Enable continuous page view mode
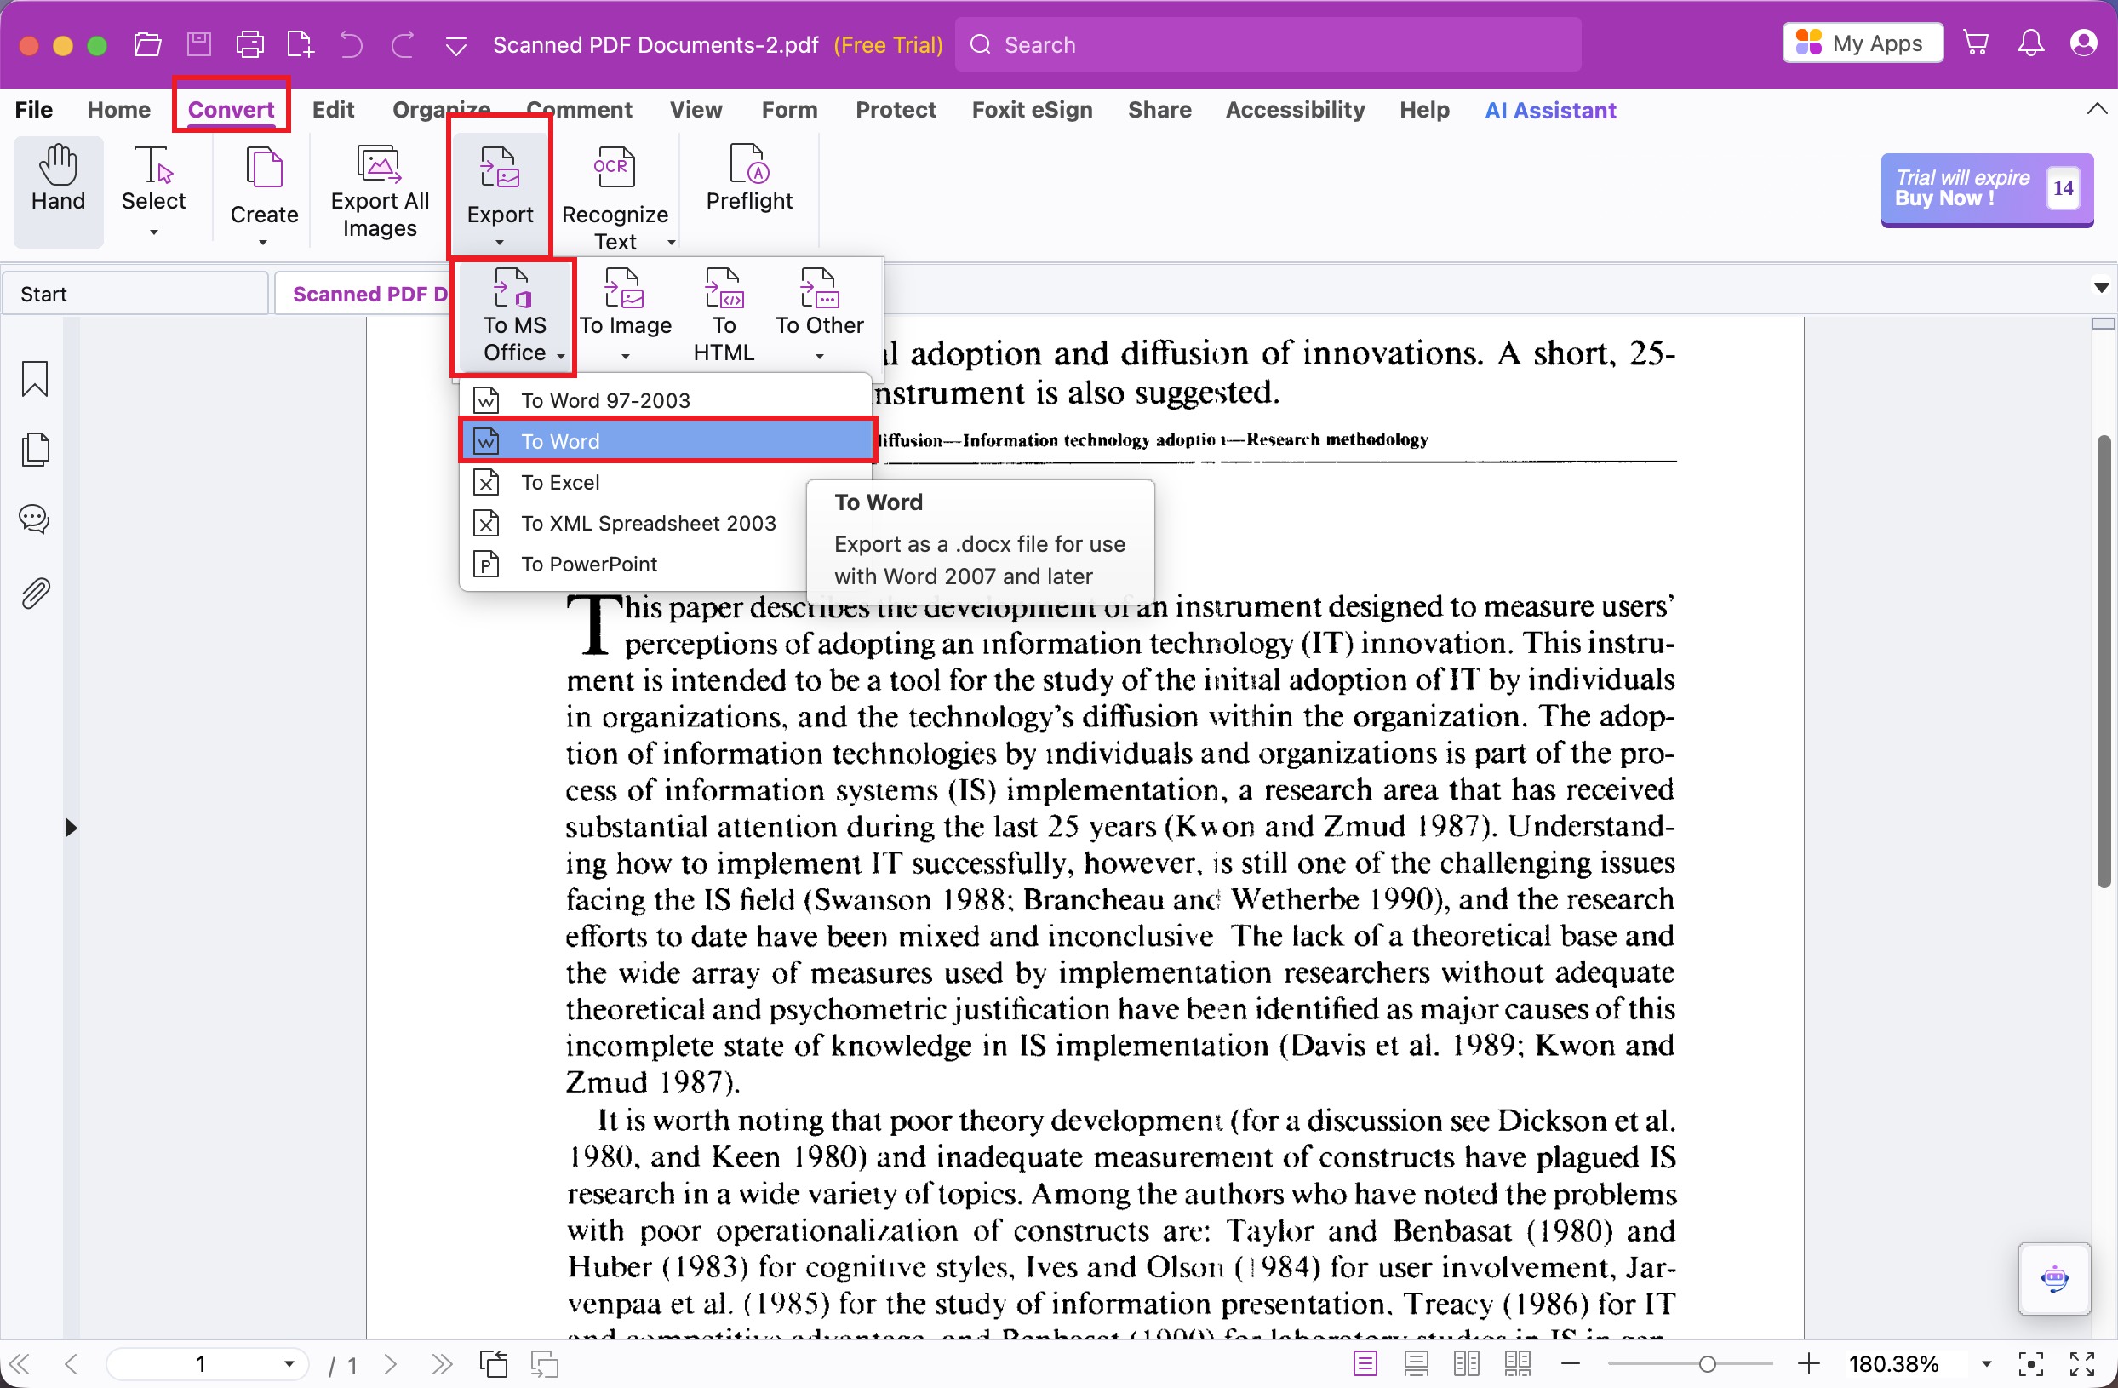The width and height of the screenshot is (2118, 1388). click(1416, 1363)
